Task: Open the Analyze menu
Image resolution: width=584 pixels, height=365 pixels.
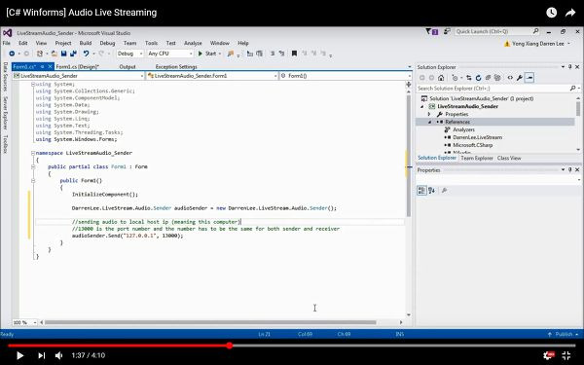Action: [193, 43]
